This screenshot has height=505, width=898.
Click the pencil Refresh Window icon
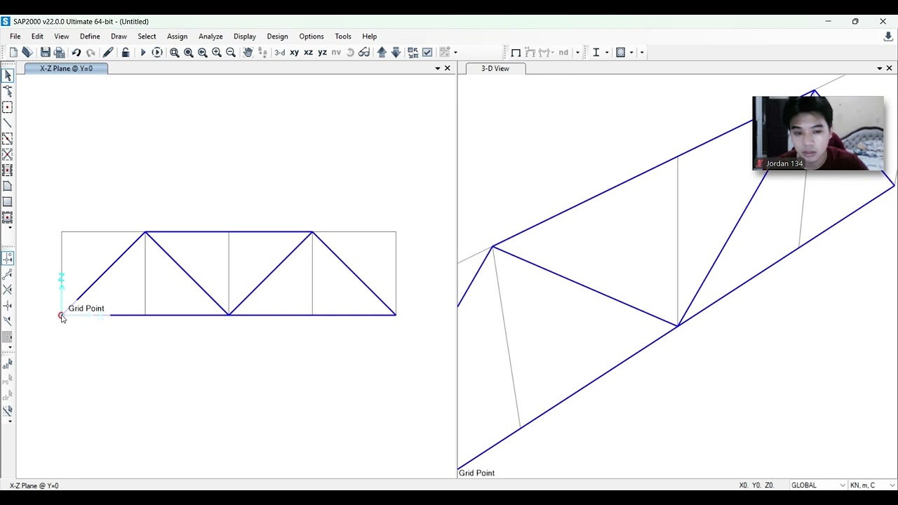(108, 53)
